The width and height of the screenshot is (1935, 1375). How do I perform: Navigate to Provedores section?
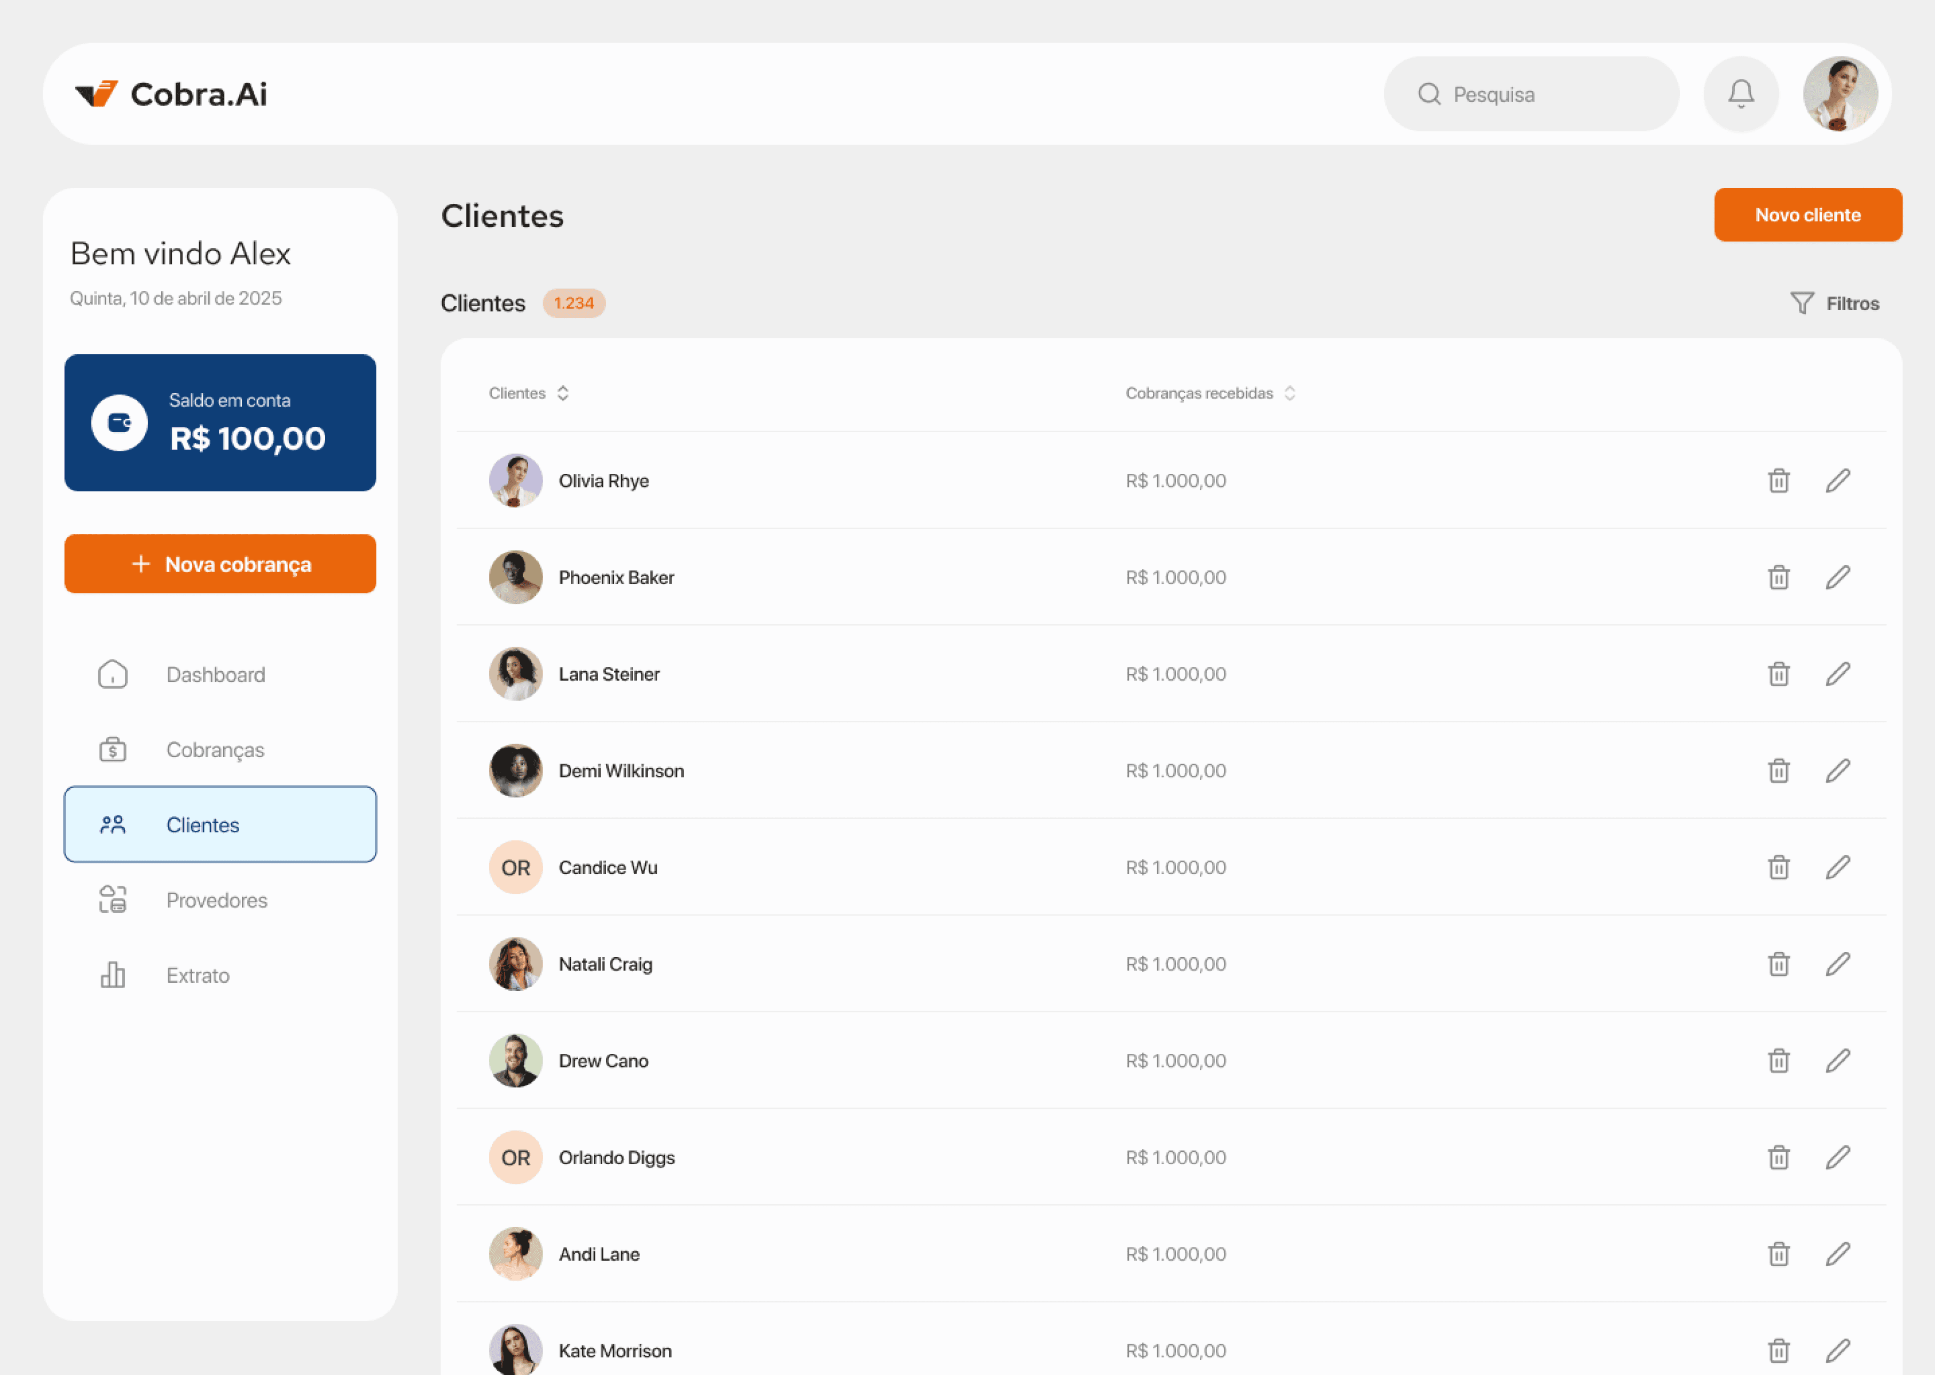(216, 900)
